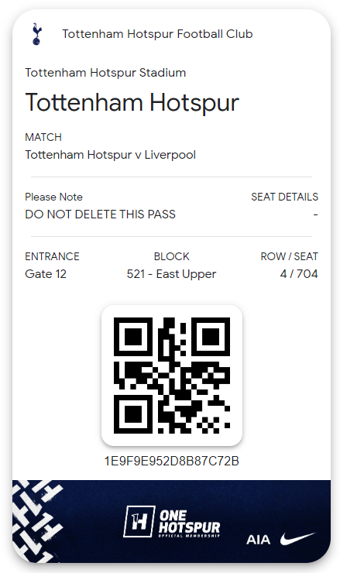
Task: Select the Tottenham Hotspur v Liverpool match
Action: pyautogui.click(x=111, y=155)
